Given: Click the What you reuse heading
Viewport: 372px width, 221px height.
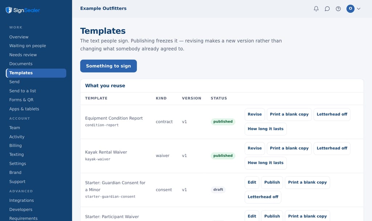Looking at the screenshot, I should [105, 86].
